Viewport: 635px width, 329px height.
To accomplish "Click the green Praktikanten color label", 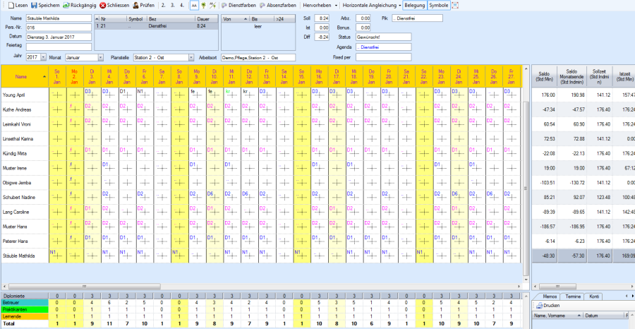I will [21, 309].
